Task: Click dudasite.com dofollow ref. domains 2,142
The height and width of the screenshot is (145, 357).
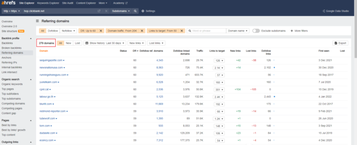Action: click(160, 133)
